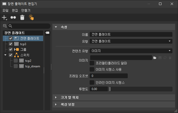
Task: Open the 파일 menu
Action: click(x=5, y=11)
